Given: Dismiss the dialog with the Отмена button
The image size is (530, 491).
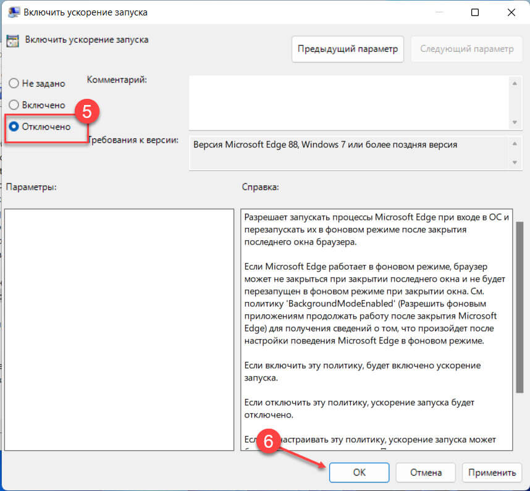Looking at the screenshot, I should click(426, 472).
